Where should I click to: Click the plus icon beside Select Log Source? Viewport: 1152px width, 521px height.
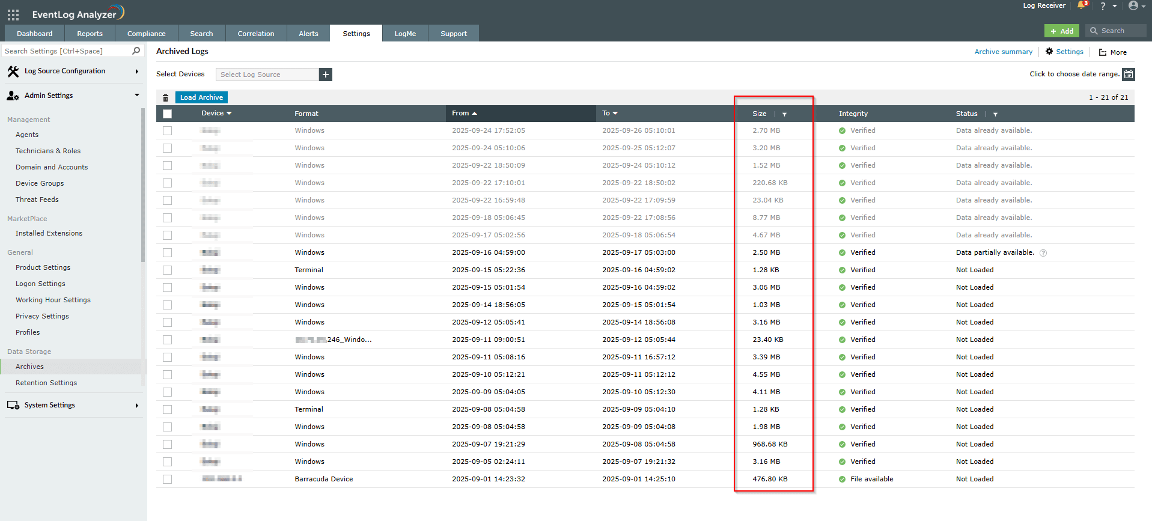326,75
